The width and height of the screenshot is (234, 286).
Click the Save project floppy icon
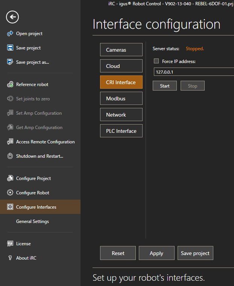point(10,48)
